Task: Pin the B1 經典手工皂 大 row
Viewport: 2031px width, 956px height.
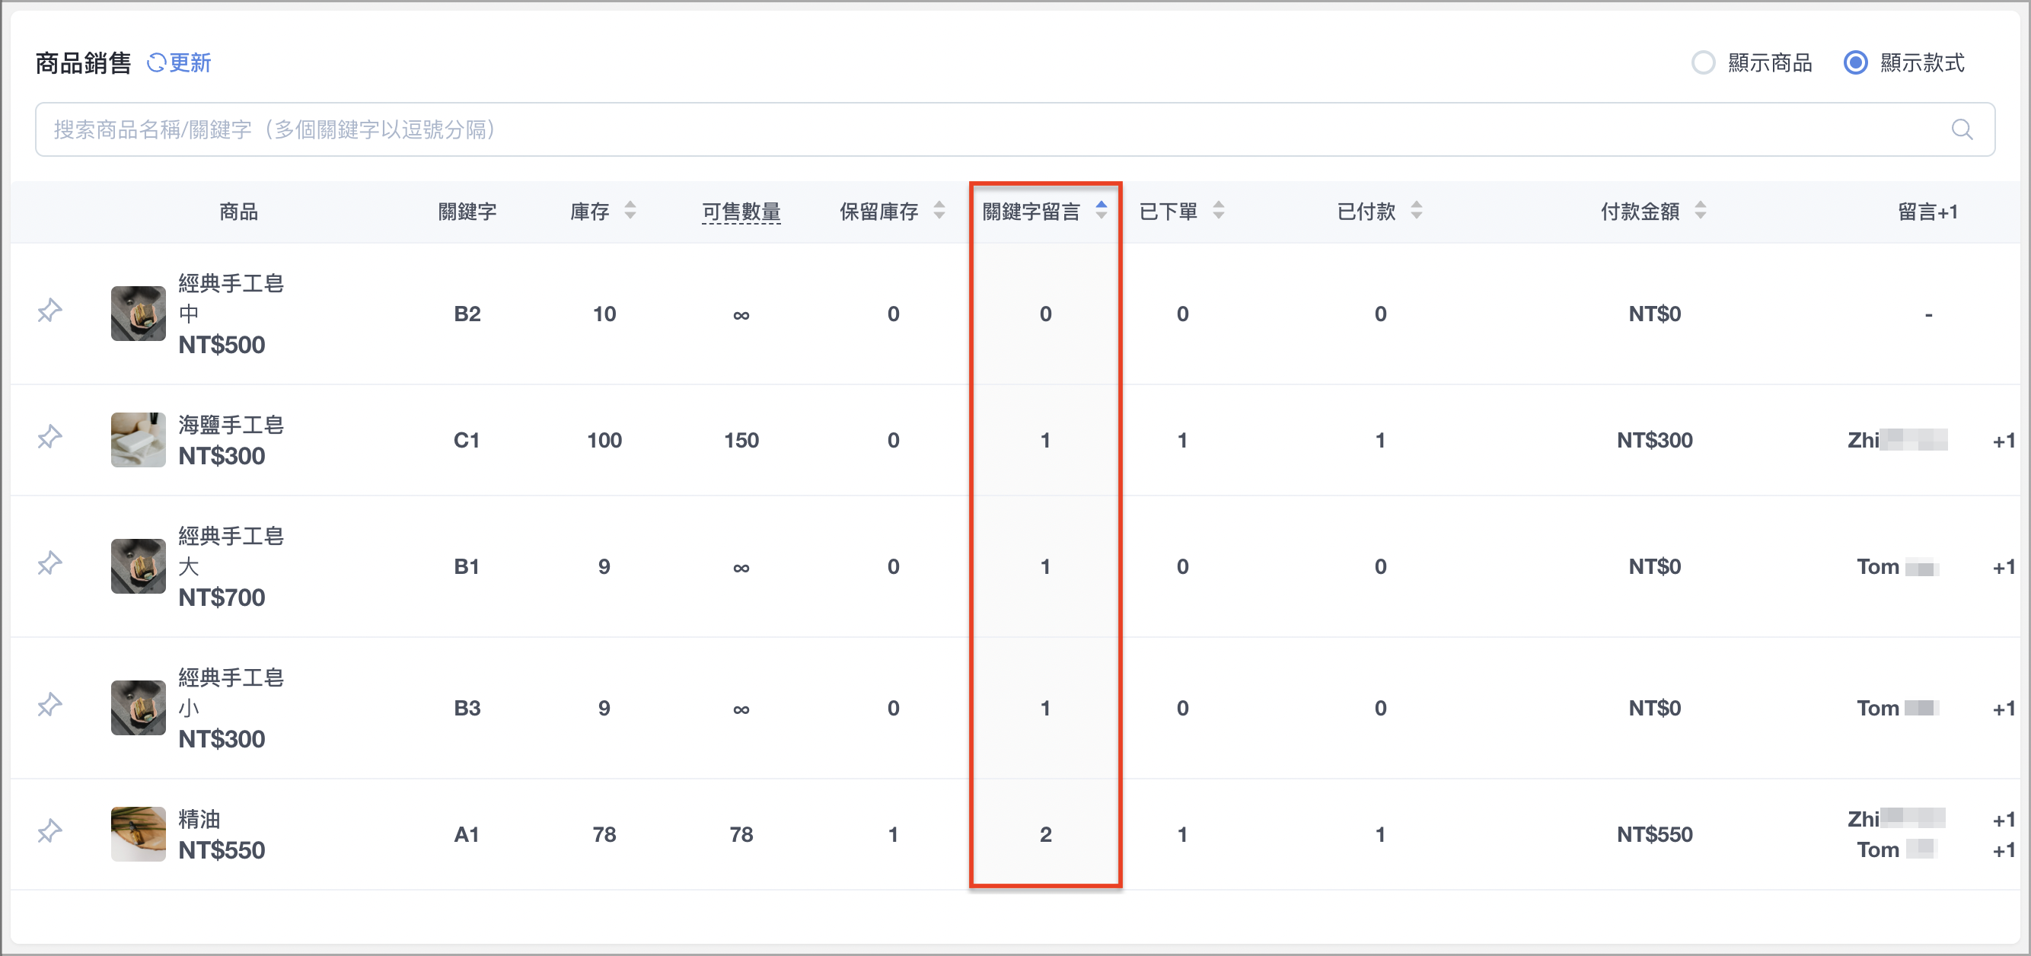Action: click(x=49, y=562)
